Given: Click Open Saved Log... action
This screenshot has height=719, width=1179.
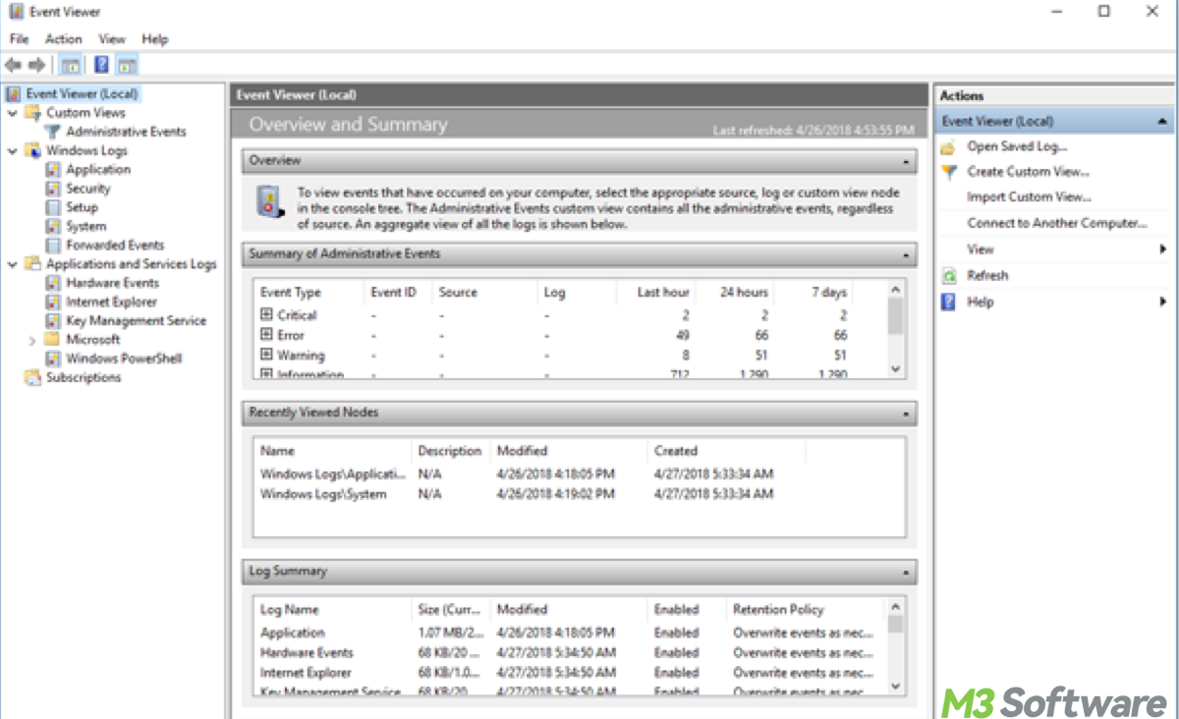Looking at the screenshot, I should (1017, 147).
